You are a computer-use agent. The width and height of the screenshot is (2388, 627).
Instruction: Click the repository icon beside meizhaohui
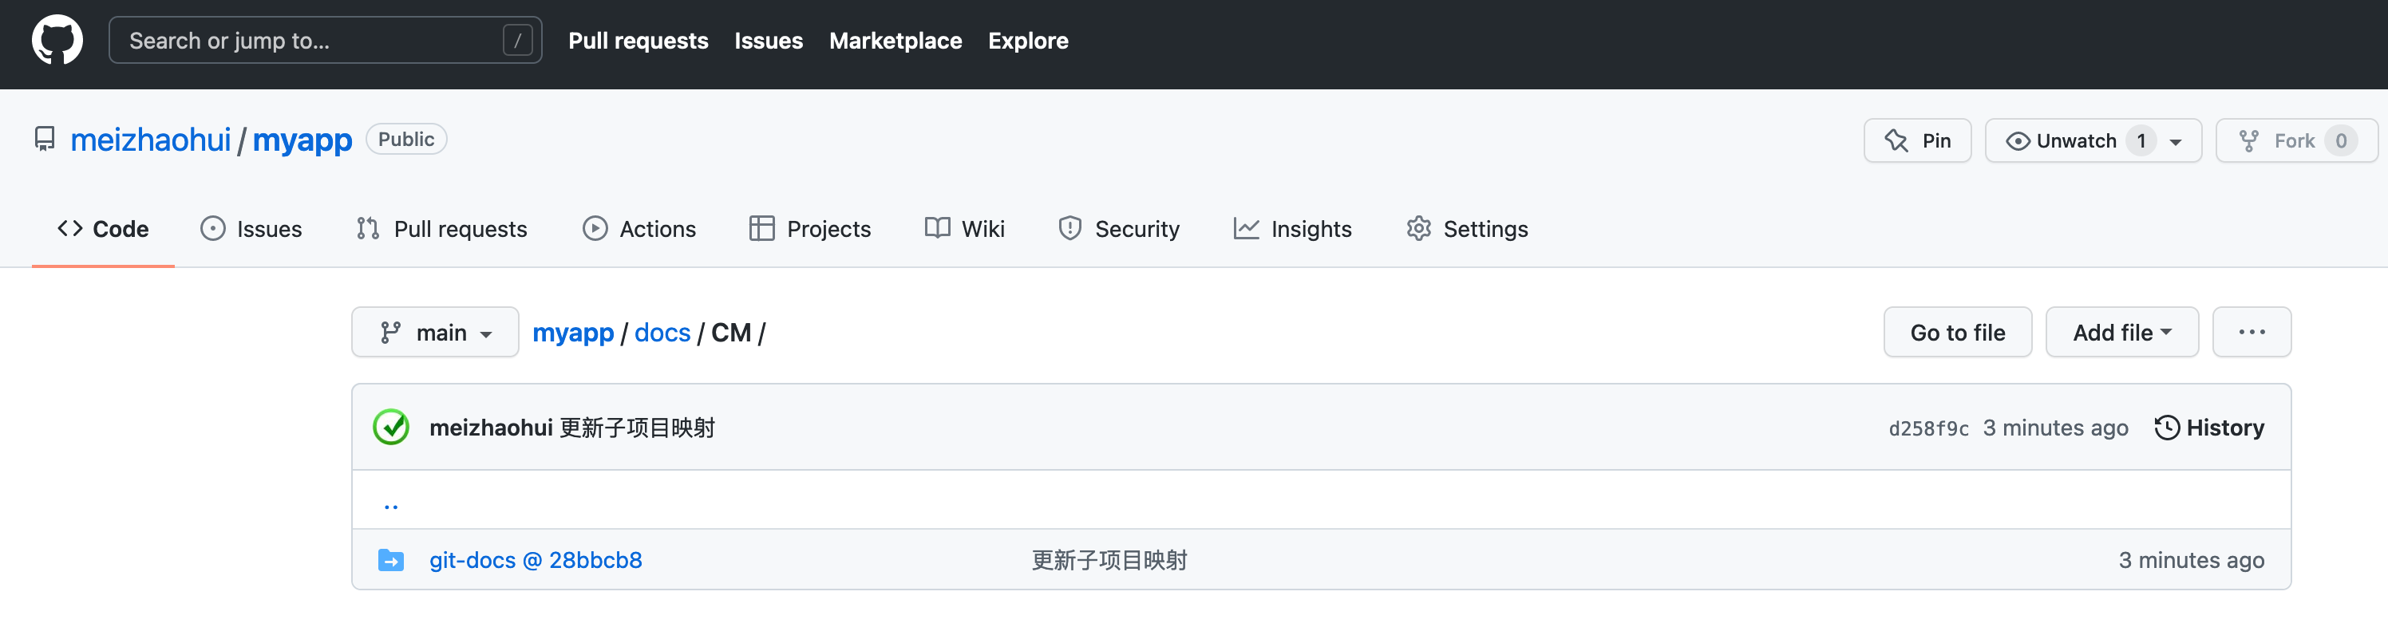pos(45,139)
